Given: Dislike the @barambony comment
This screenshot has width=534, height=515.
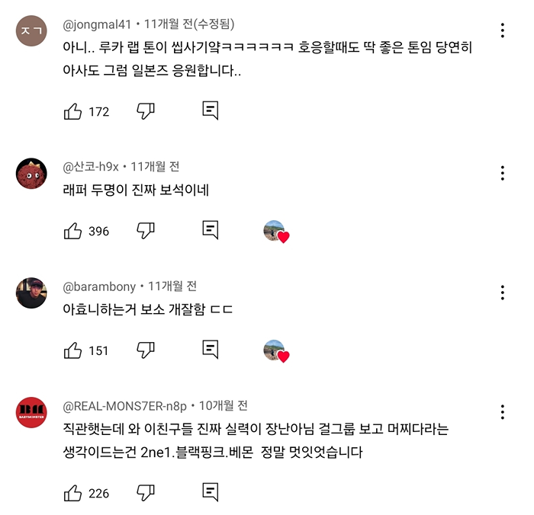Looking at the screenshot, I should pos(146,350).
